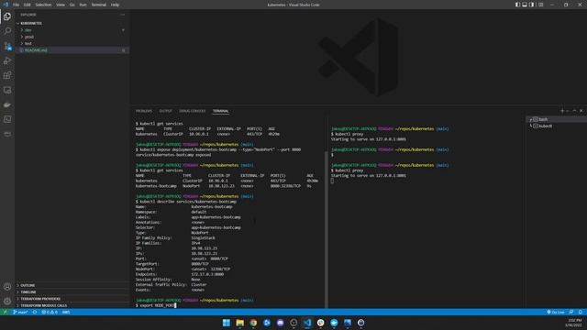Select the kubectl terminal in the list
Image resolution: width=587 pixels, height=330 pixels.
pos(557,126)
